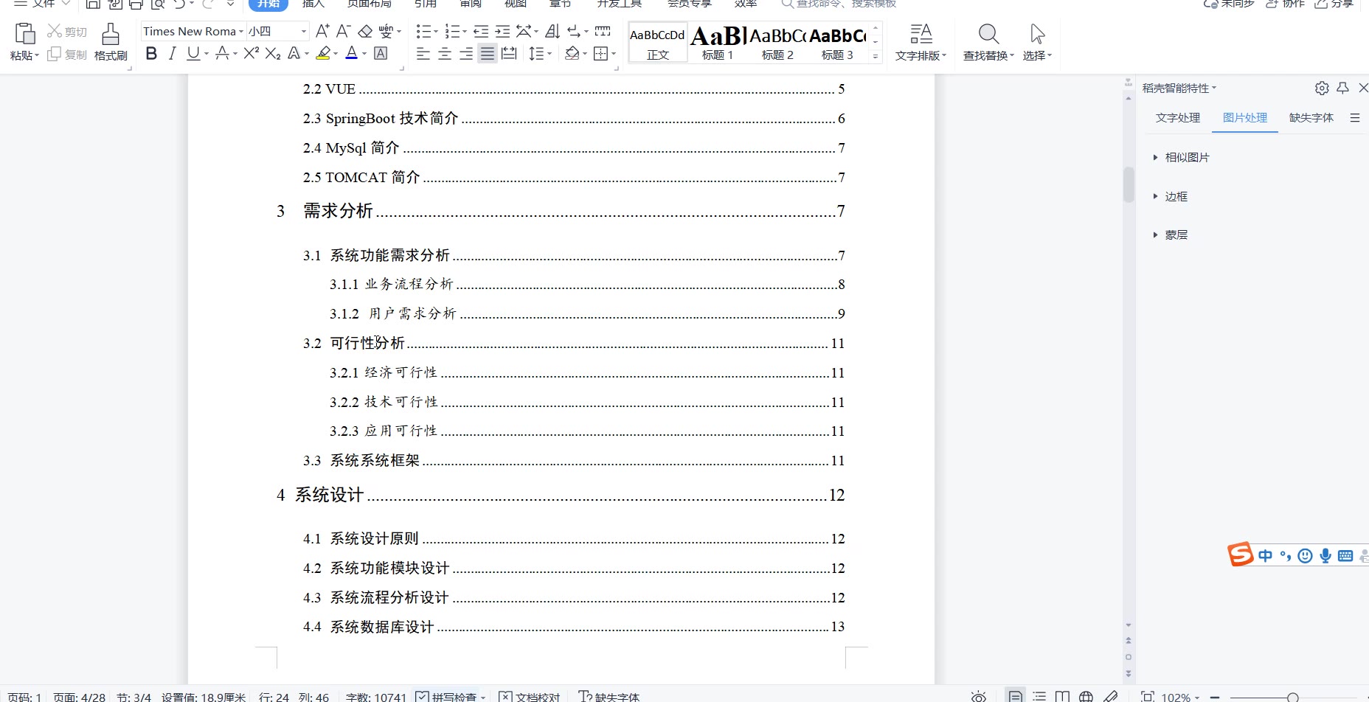The image size is (1369, 702).
Task: Open font name dropdown
Action: 240,32
